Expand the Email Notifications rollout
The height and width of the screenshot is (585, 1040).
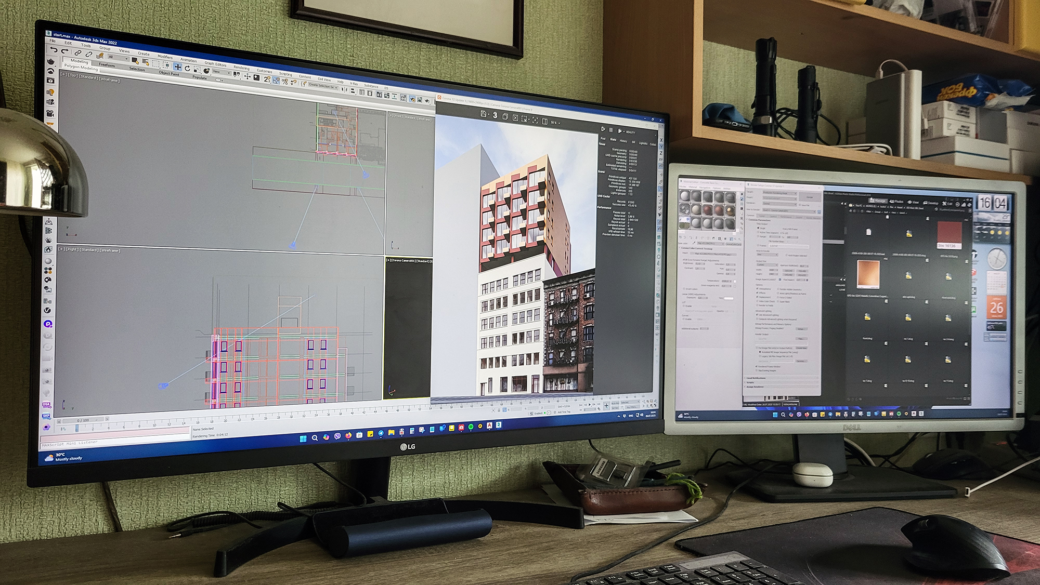pyautogui.click(x=756, y=378)
